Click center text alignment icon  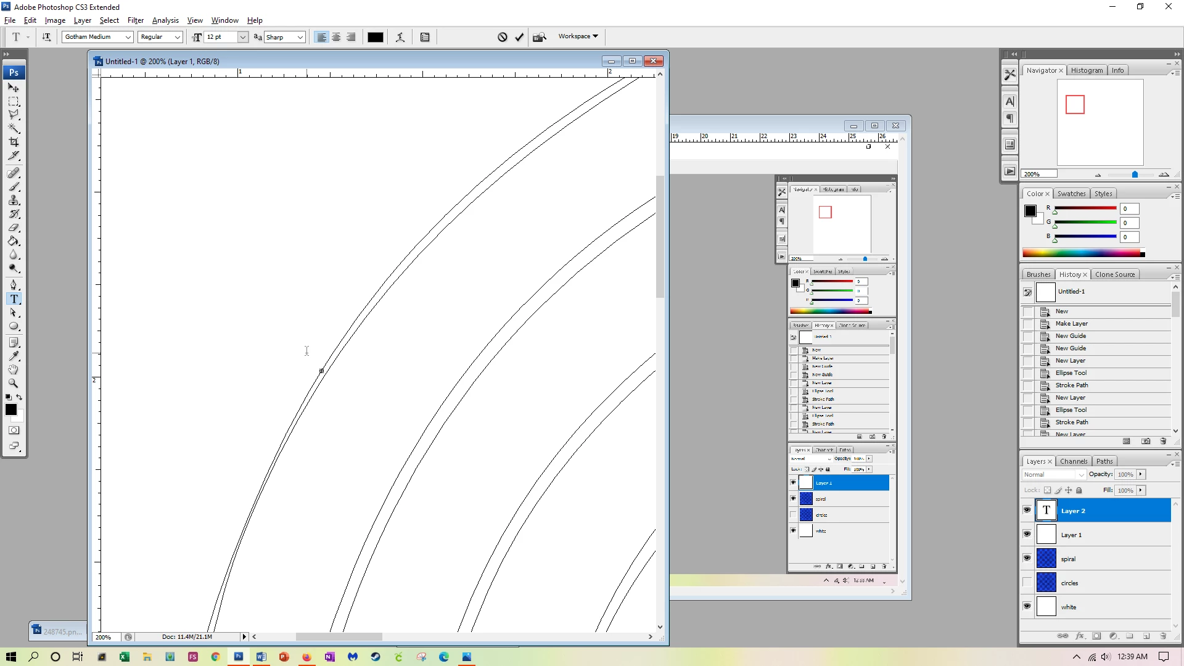click(336, 37)
